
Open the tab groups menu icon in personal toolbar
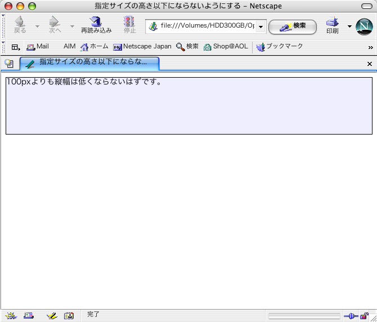click(16, 47)
